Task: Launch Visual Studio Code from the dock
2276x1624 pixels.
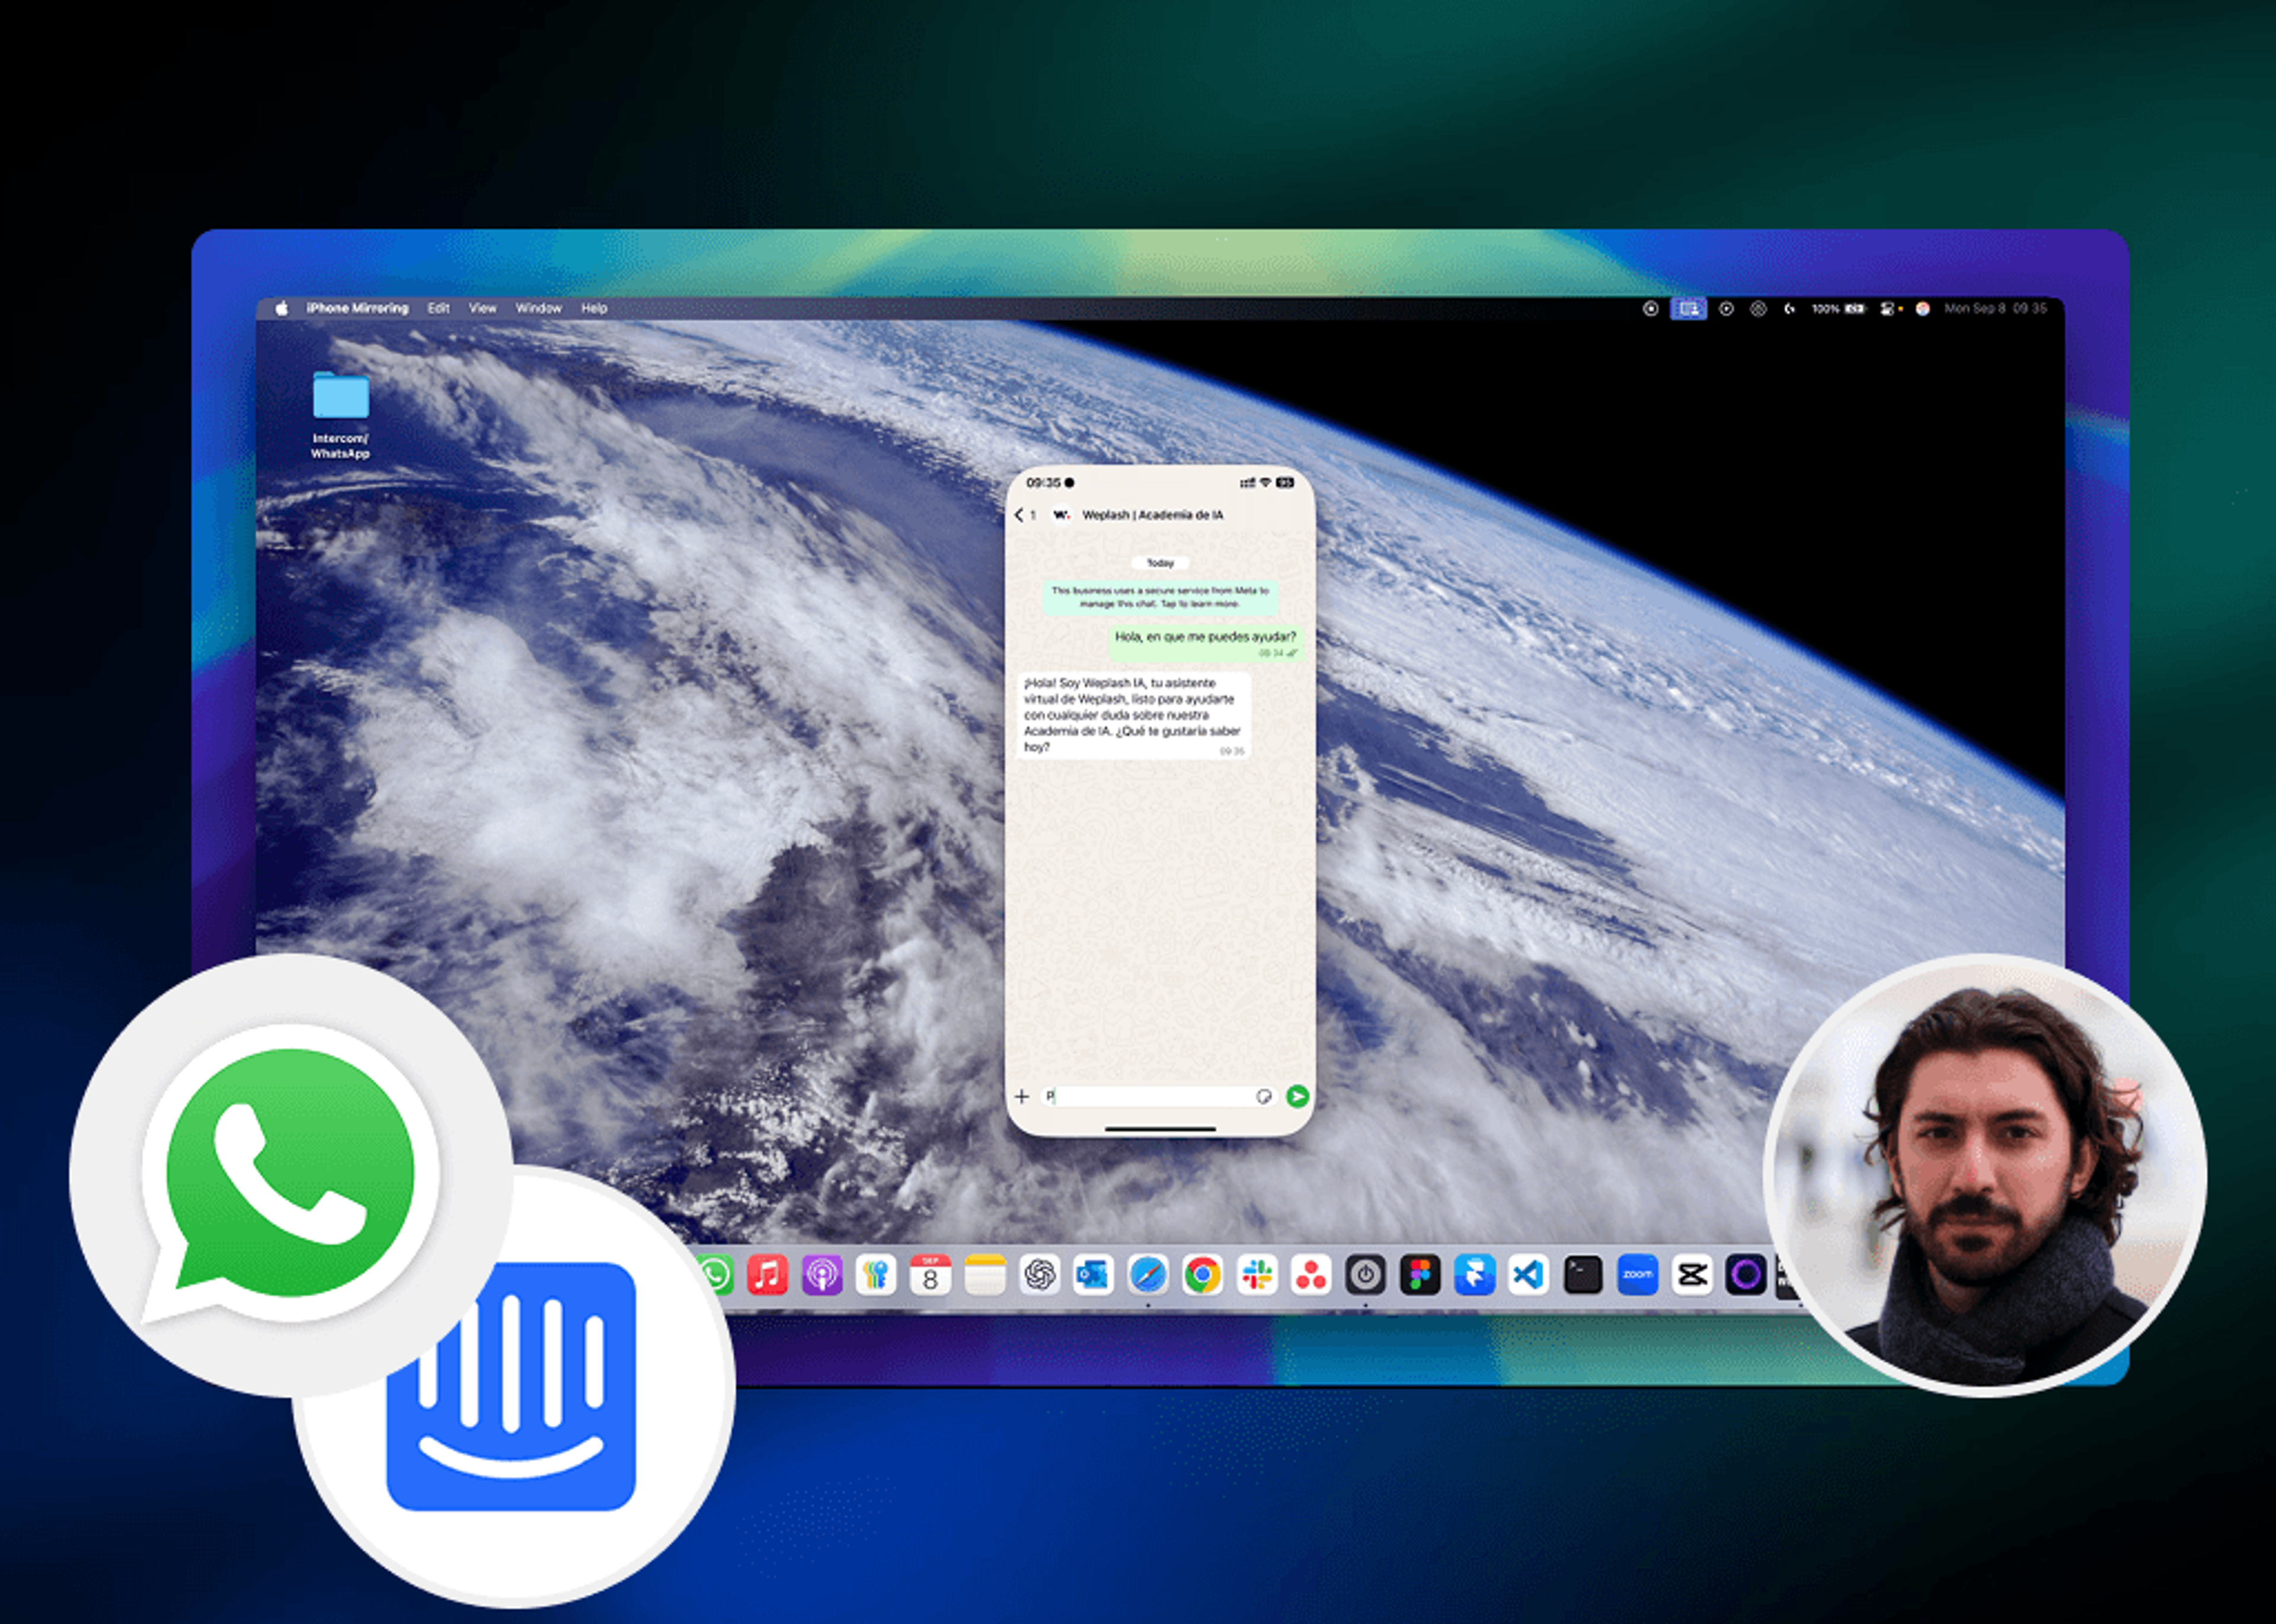Action: pyautogui.click(x=1529, y=1275)
